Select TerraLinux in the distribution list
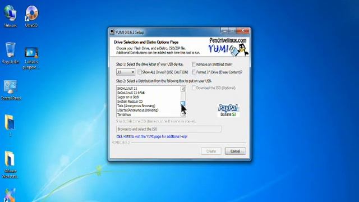 [124, 114]
